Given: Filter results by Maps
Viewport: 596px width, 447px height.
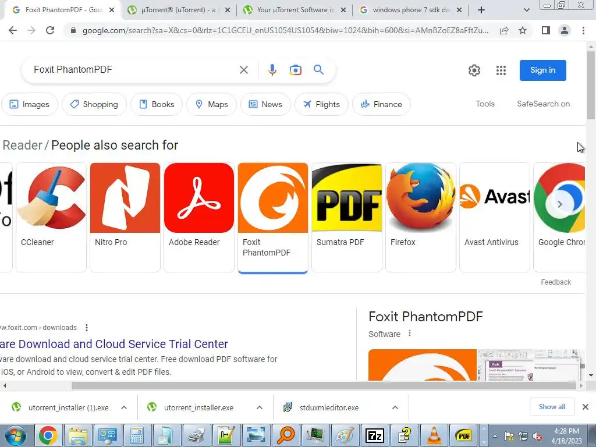Looking at the screenshot, I should 212,104.
